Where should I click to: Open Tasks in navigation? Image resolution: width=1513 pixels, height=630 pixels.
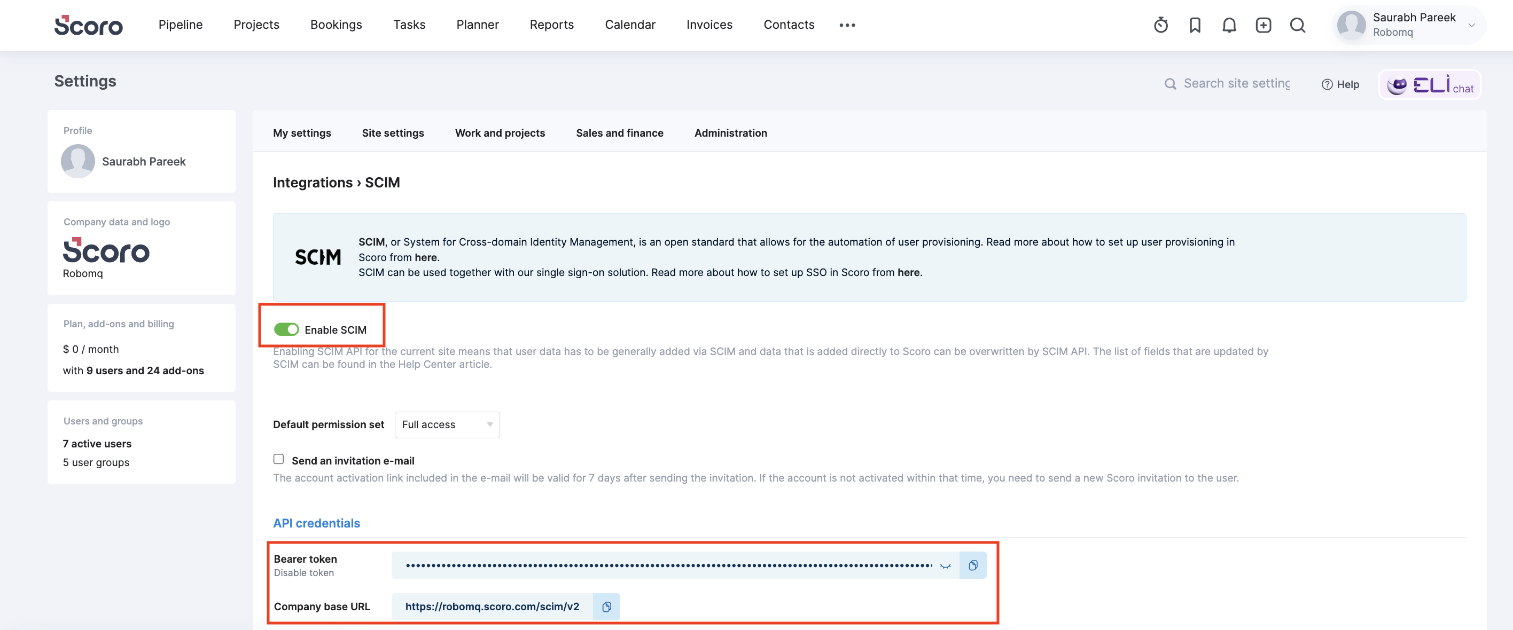coord(409,25)
